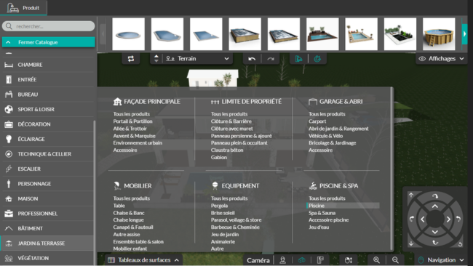Click the eye icon beside Affichages
Viewport: 473px width, 266px height.
coord(422,59)
